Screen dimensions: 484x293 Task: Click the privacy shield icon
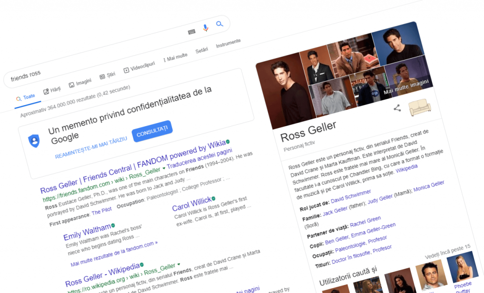click(34, 141)
